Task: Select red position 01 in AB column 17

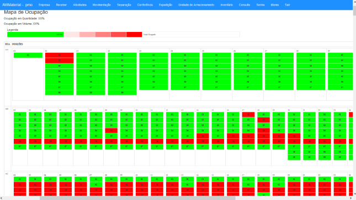Action: [248, 115]
